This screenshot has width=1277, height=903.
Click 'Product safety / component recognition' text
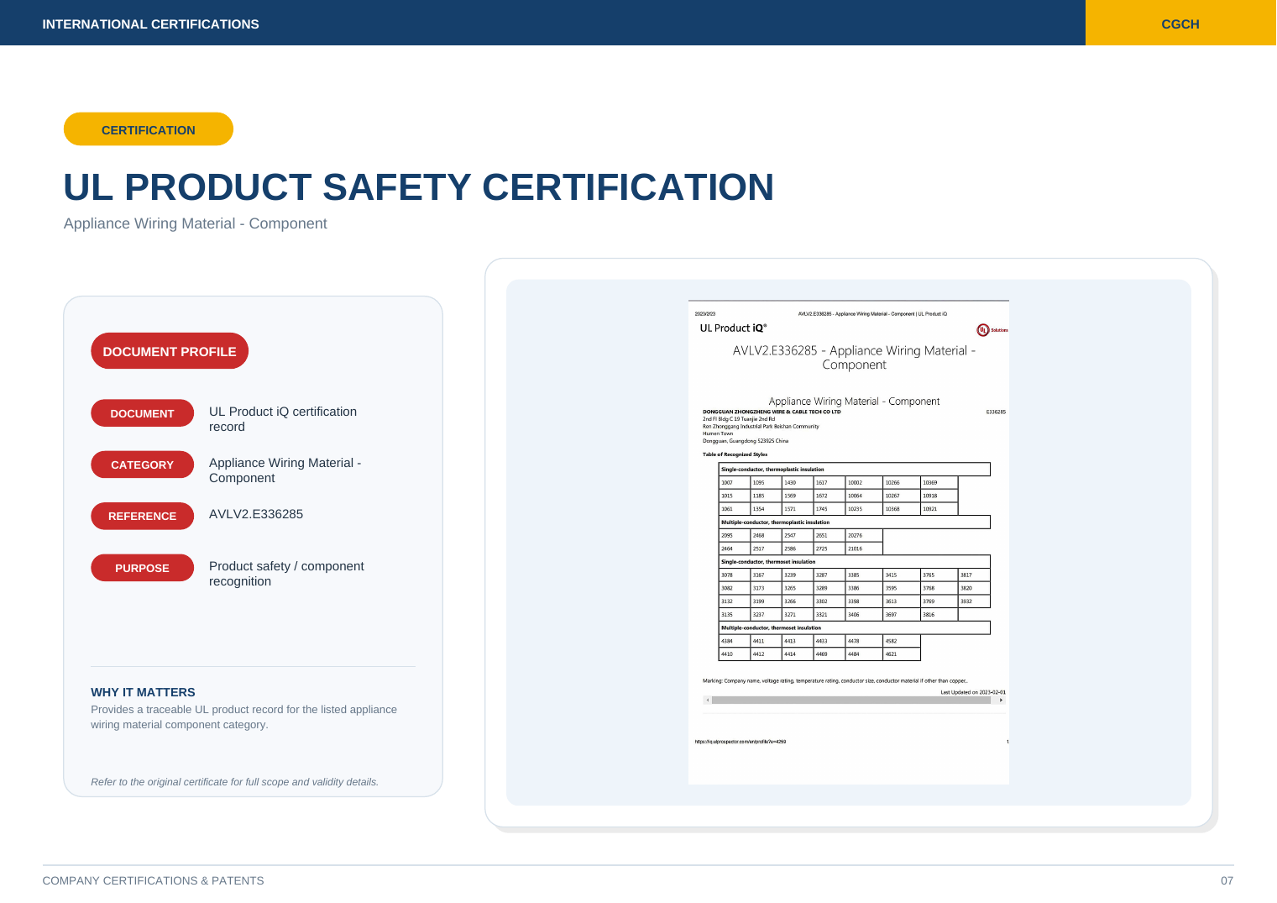coord(286,574)
